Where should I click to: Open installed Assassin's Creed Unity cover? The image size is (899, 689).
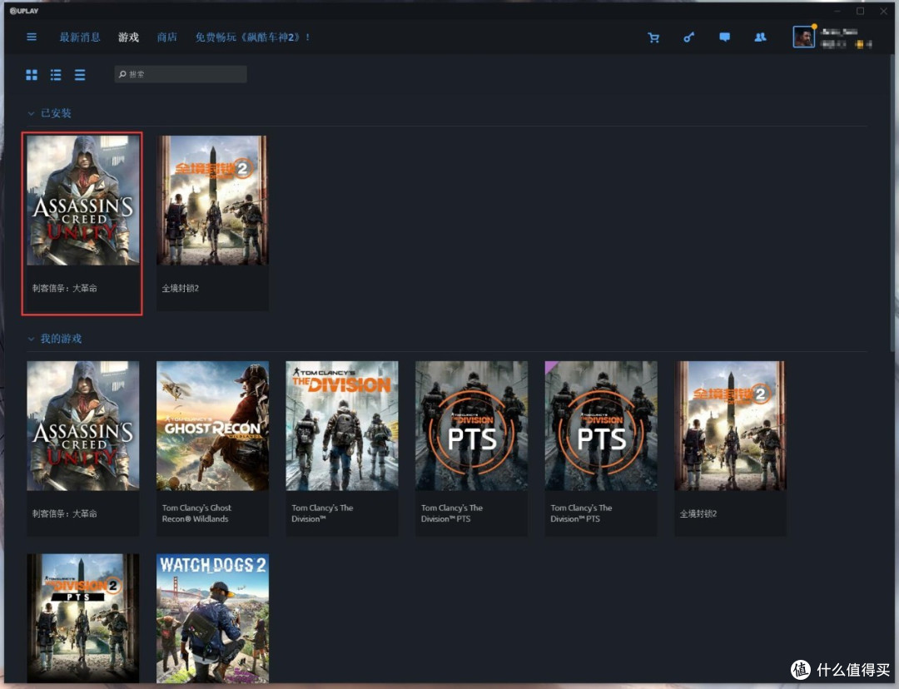pyautogui.click(x=83, y=200)
